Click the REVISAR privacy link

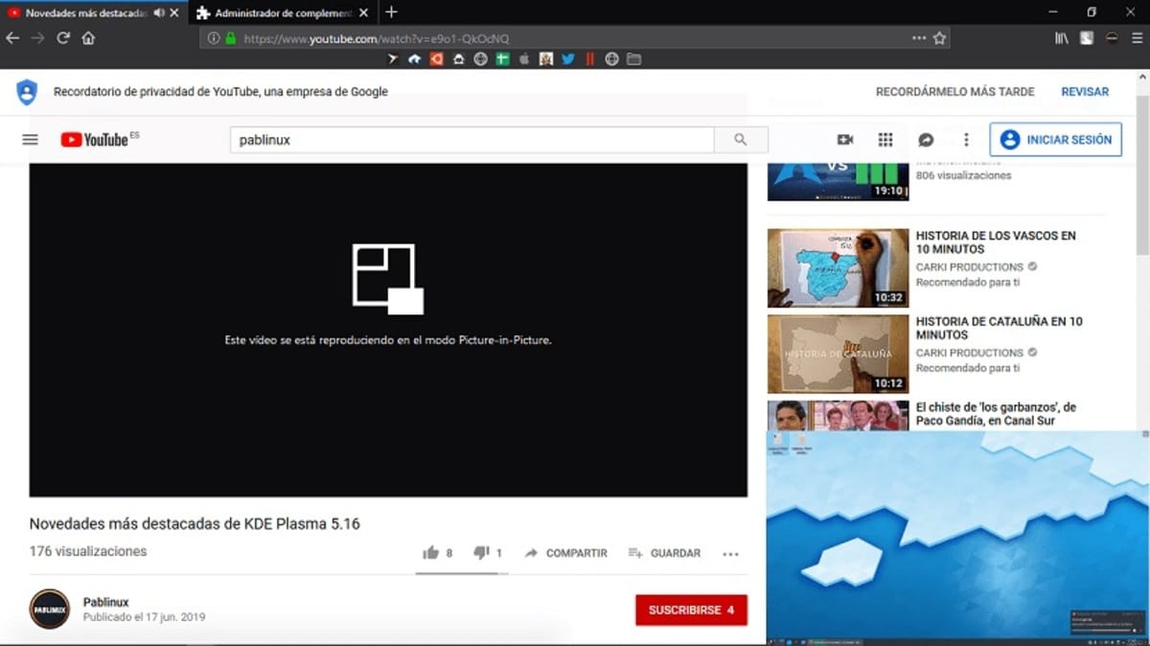click(1085, 91)
